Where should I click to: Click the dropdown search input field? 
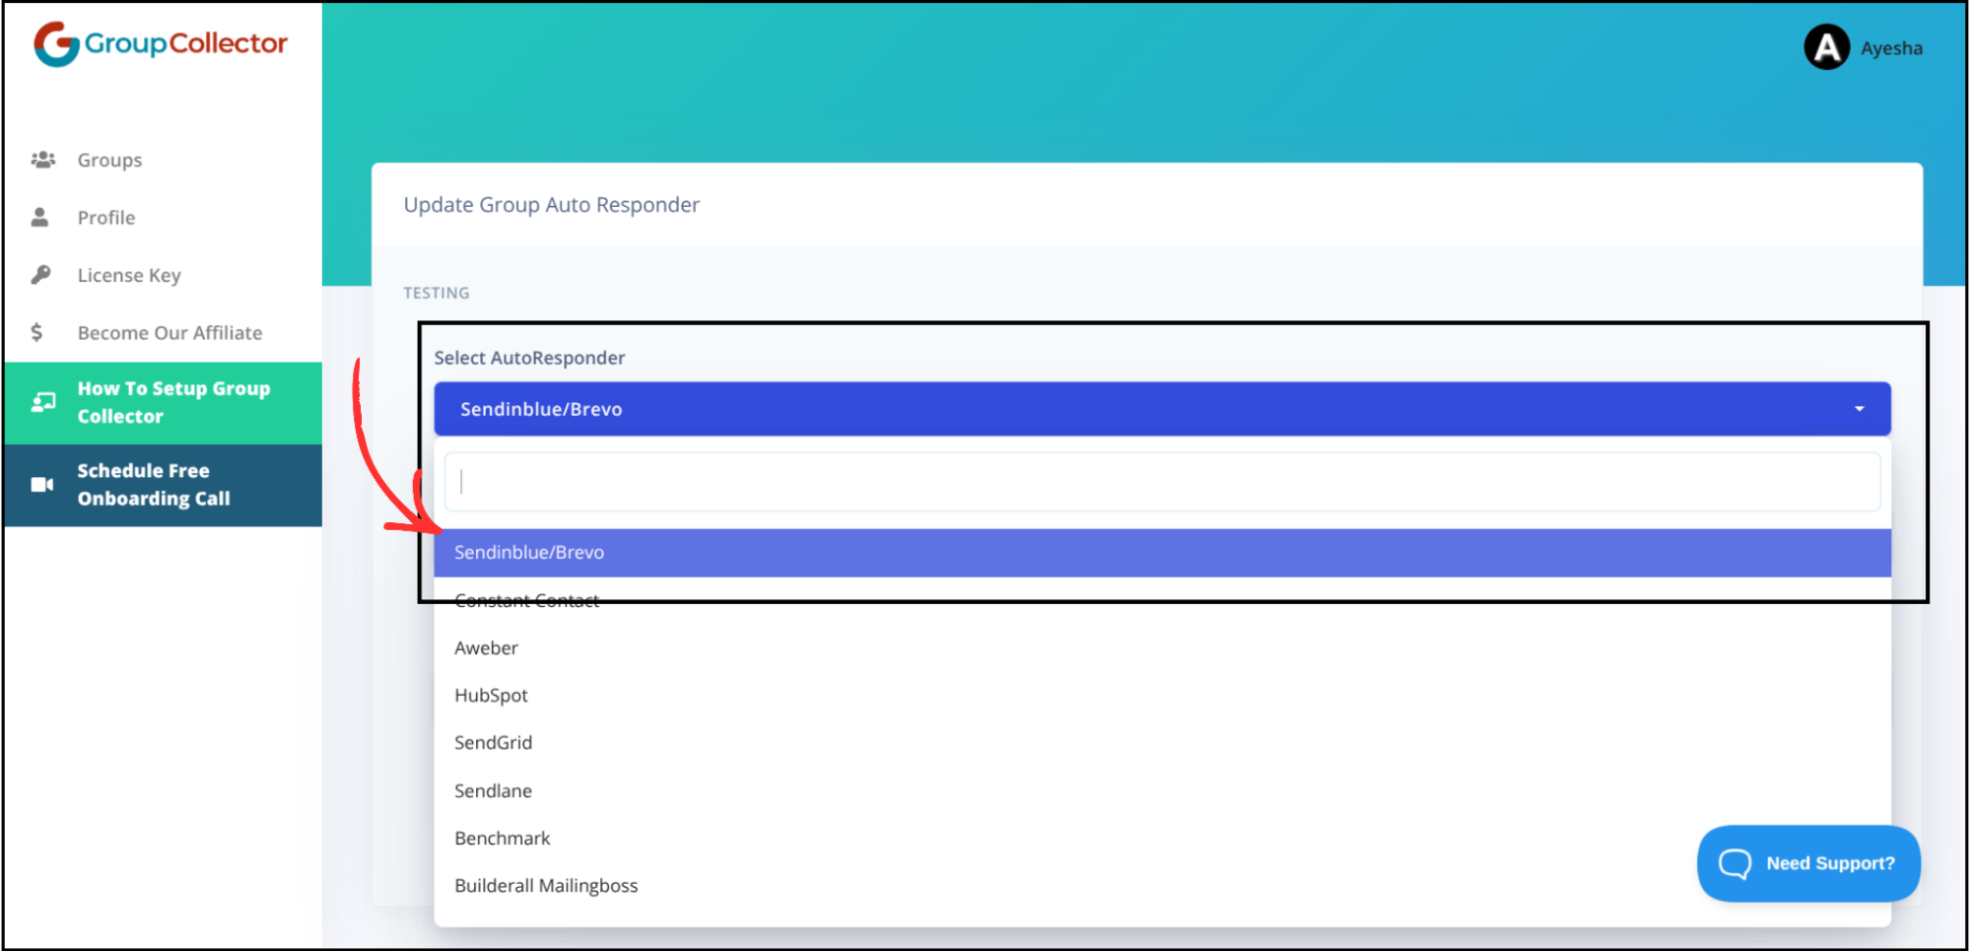pyautogui.click(x=1163, y=481)
